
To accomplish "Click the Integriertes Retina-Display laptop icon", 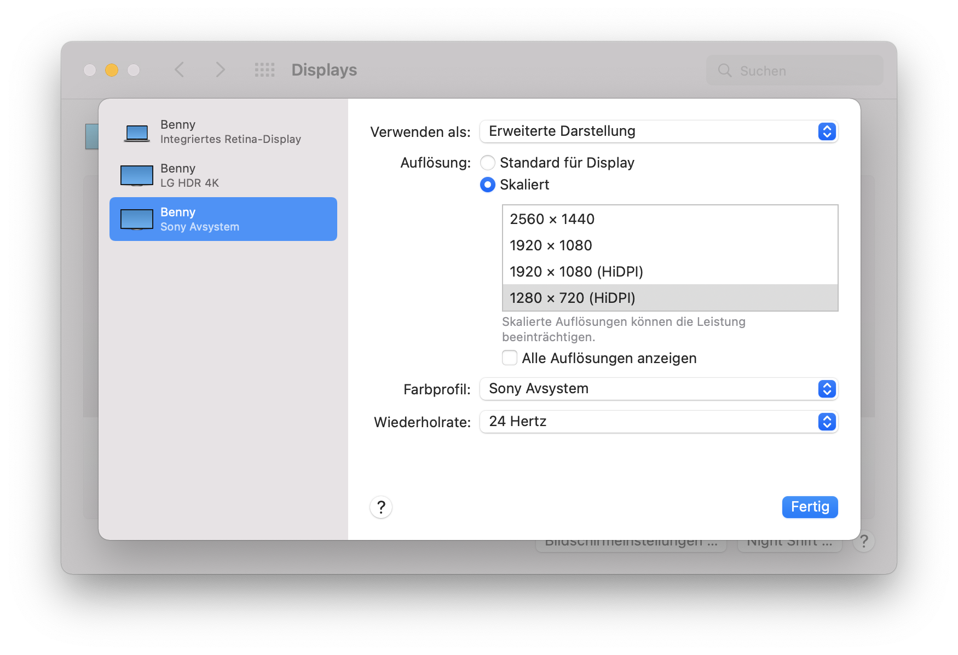I will (x=136, y=133).
